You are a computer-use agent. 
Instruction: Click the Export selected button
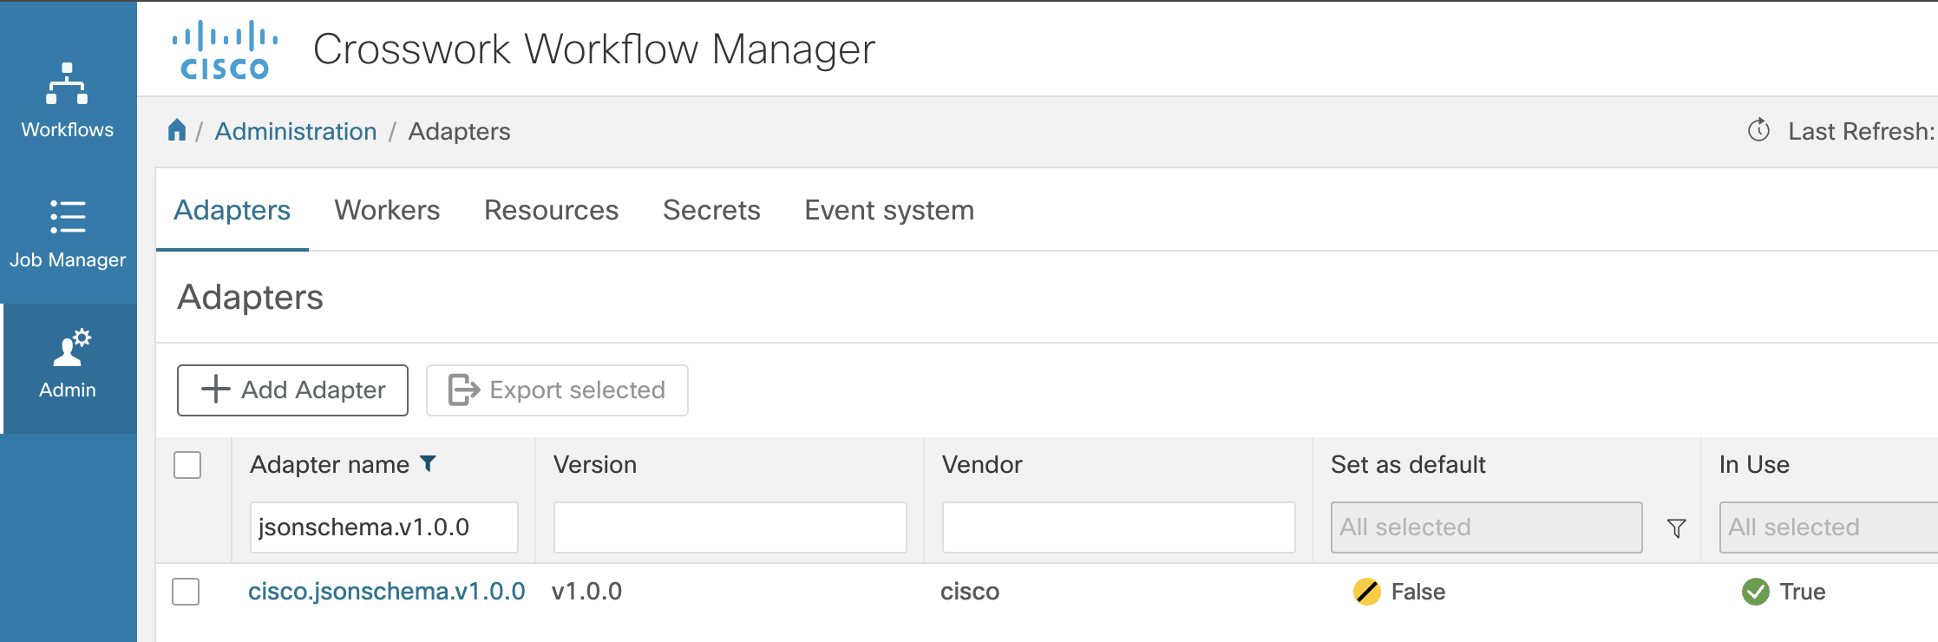click(x=557, y=390)
